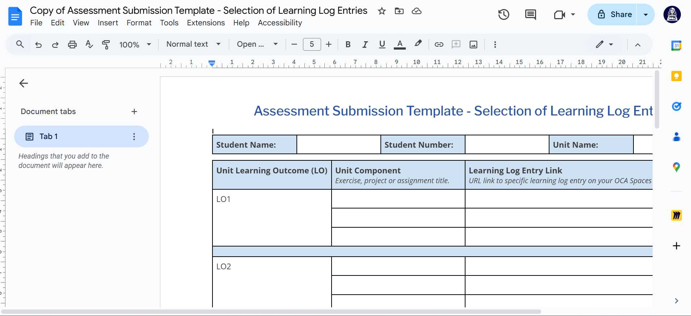Click the vertical scrollbar thumb
Image resolution: width=691 pixels, height=316 pixels.
point(657,100)
